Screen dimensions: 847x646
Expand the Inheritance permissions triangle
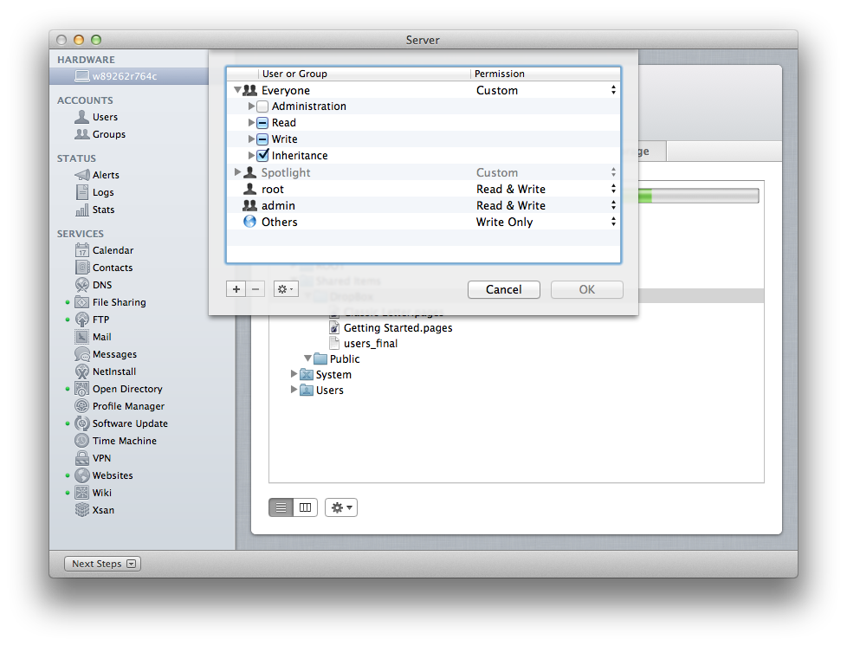[x=251, y=155]
